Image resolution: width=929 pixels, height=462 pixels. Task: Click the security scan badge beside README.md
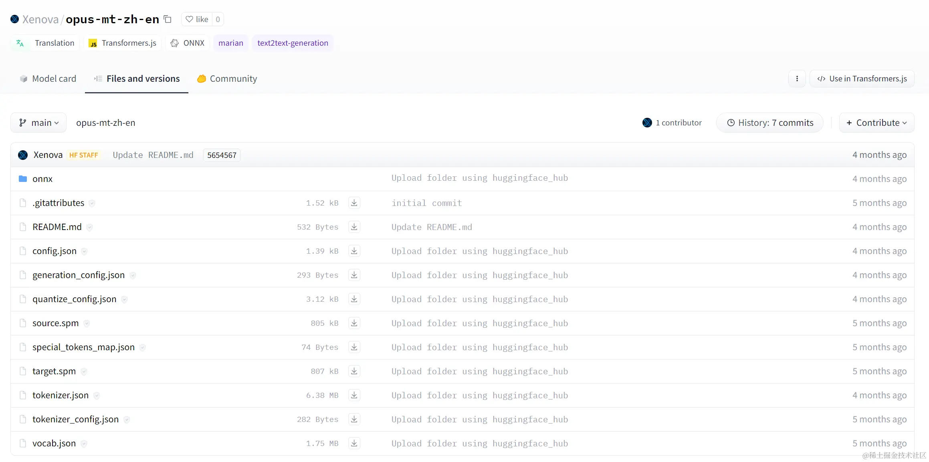pyautogui.click(x=89, y=227)
